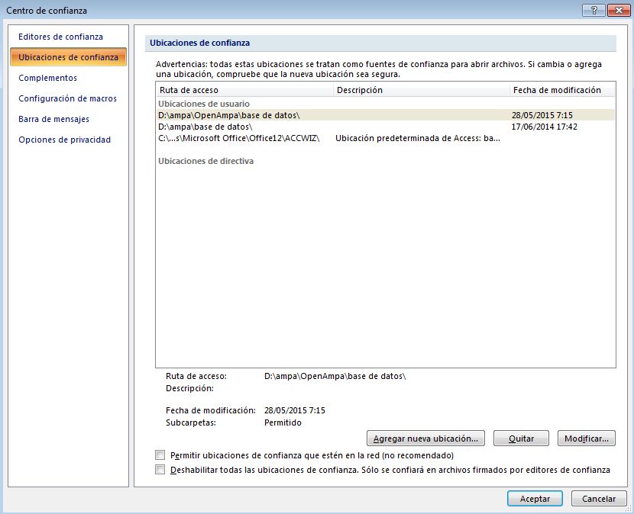Select the Office12\ACCWIZ location row
The height and width of the screenshot is (514, 634).
238,138
